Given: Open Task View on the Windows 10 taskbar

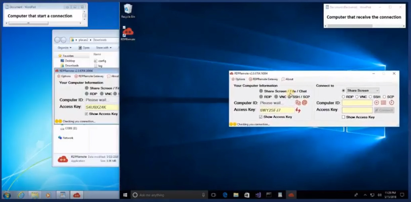Looking at the screenshot, I should 213,195.
